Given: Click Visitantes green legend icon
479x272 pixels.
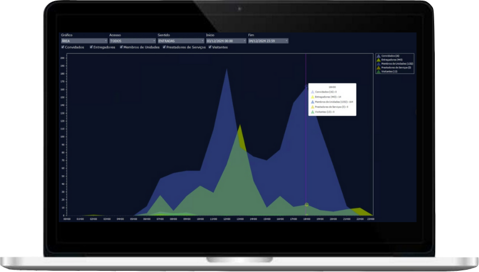Looking at the screenshot, I should (379, 72).
